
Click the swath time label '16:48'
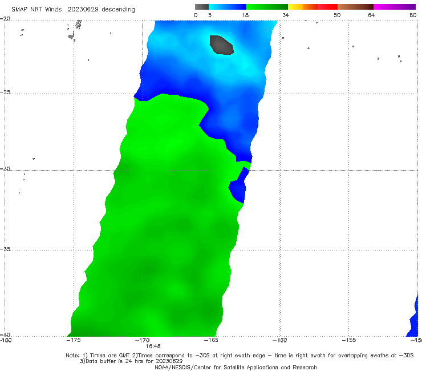point(153,346)
